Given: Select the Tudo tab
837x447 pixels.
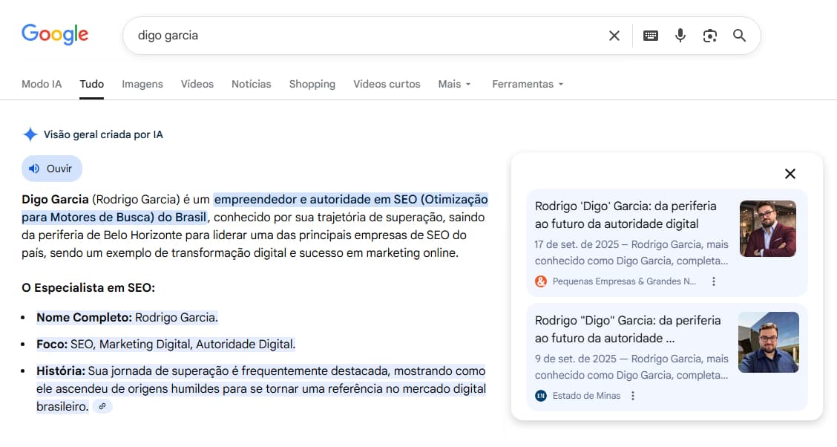Looking at the screenshot, I should pos(92,85).
